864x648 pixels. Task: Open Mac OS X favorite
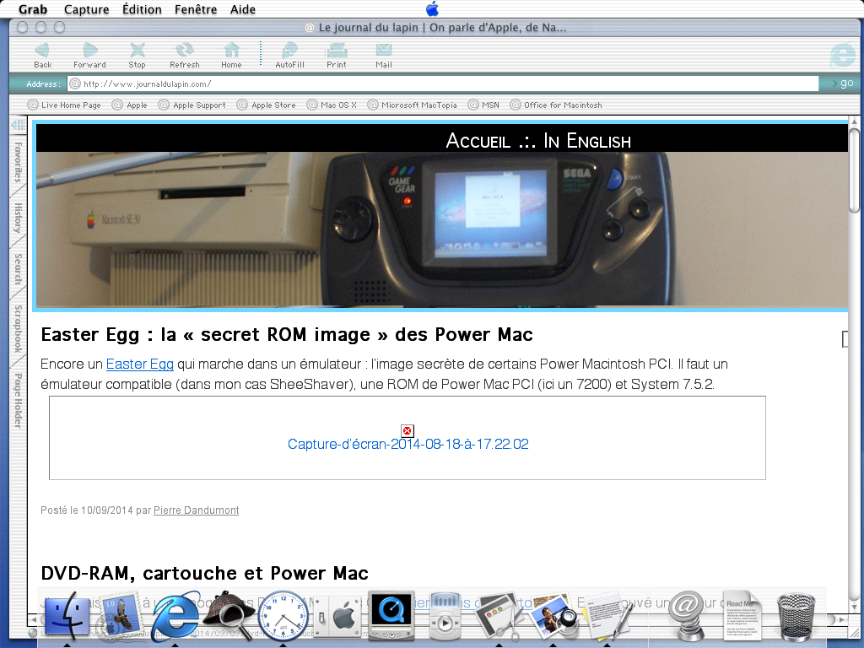[x=332, y=105]
